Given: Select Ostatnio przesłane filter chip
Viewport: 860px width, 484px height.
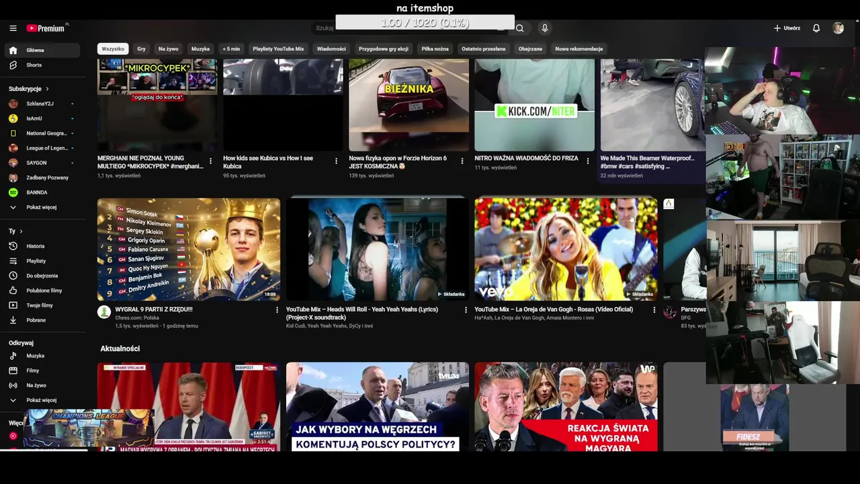Looking at the screenshot, I should pyautogui.click(x=483, y=49).
